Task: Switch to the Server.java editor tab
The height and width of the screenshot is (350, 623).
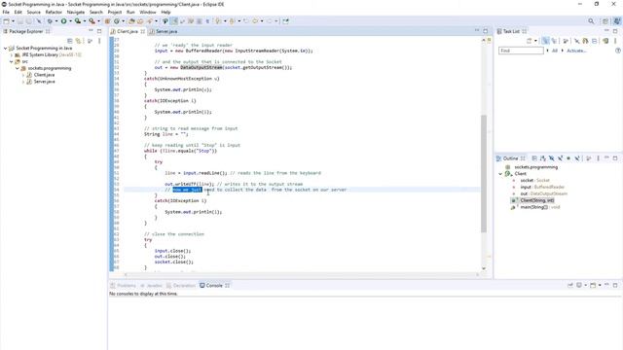Action: (164, 31)
